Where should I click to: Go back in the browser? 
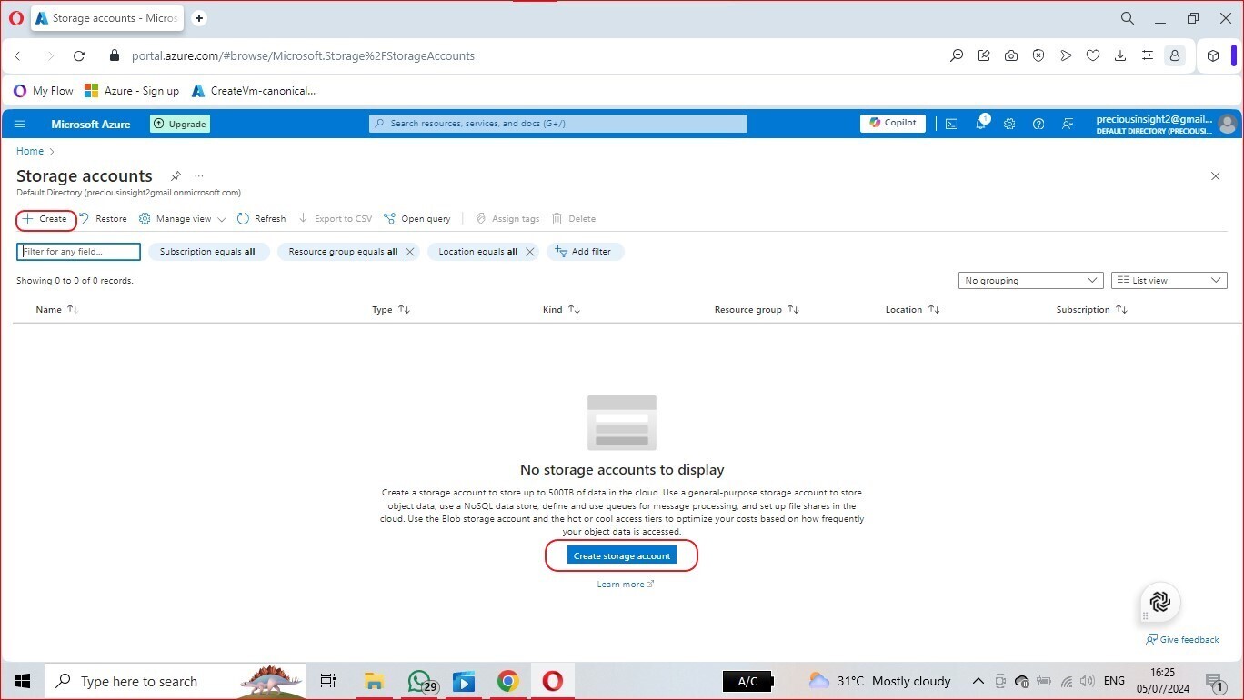17,55
